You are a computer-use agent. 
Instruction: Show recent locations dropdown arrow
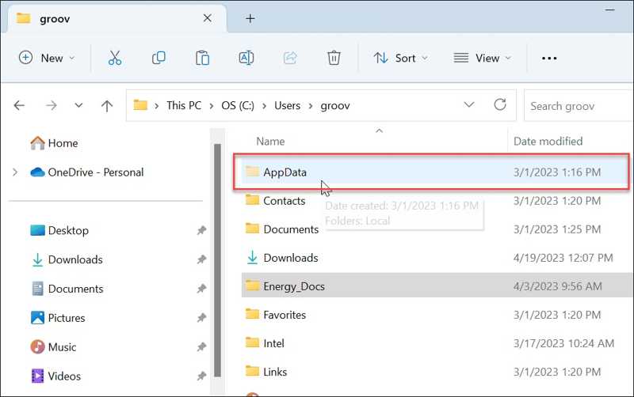pos(78,105)
